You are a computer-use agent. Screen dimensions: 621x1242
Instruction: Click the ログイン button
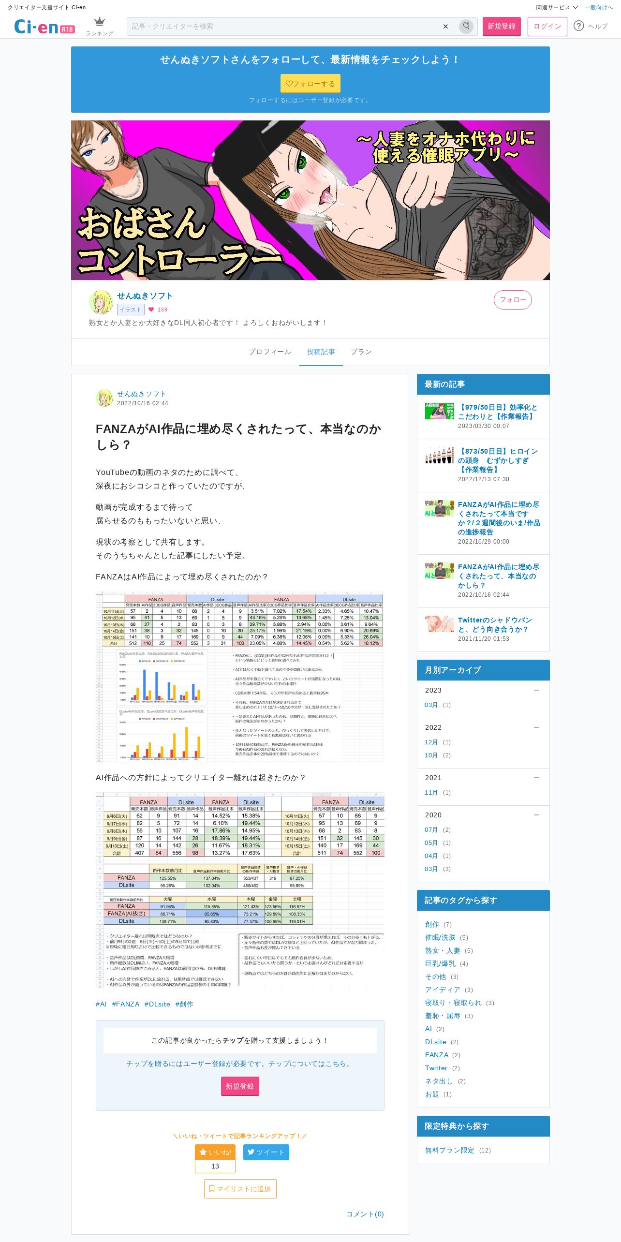click(x=547, y=27)
